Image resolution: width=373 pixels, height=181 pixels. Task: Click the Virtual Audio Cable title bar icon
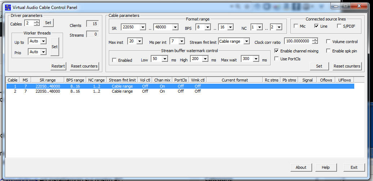(x=8, y=7)
